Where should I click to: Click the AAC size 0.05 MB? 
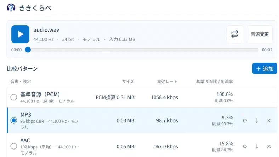click(125, 146)
